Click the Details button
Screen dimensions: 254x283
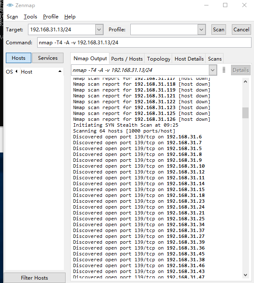pyautogui.click(x=241, y=70)
